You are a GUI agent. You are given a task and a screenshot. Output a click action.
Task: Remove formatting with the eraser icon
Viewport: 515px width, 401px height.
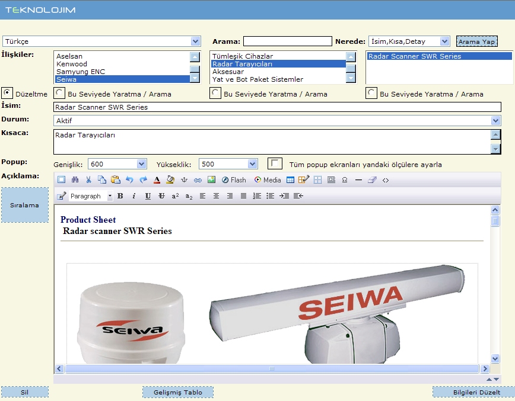point(372,179)
